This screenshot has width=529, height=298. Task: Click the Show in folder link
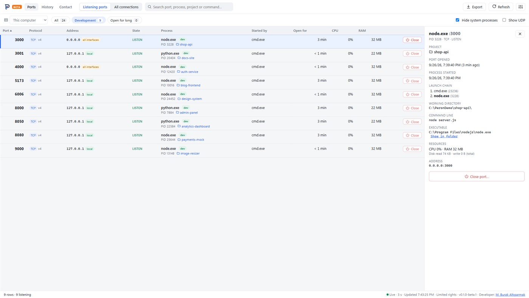(x=444, y=136)
